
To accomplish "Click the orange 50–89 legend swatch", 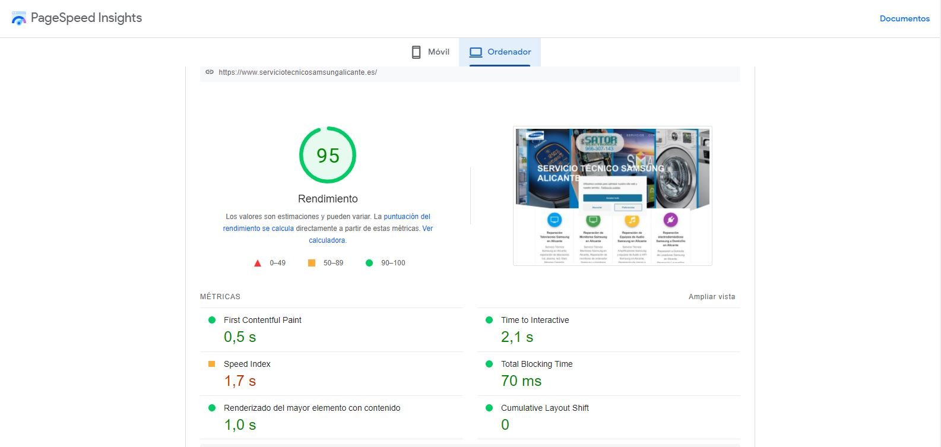I will point(312,263).
